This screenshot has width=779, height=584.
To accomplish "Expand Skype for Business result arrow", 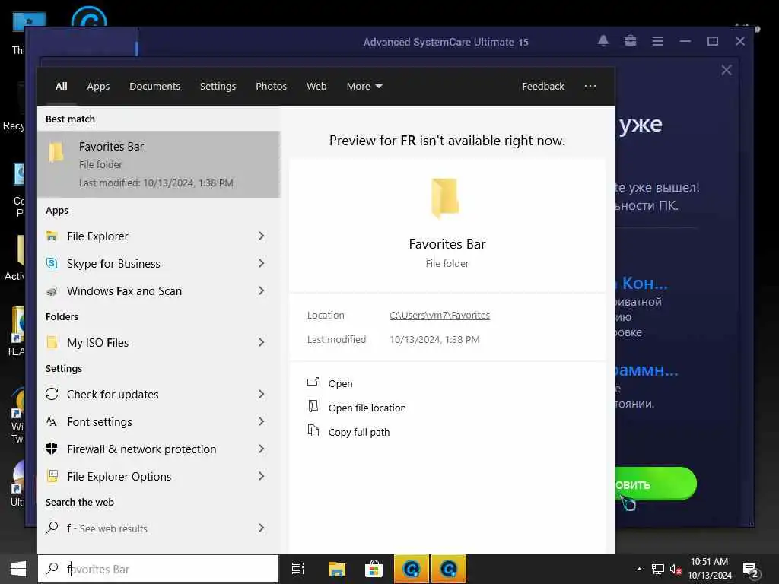I will [x=262, y=263].
